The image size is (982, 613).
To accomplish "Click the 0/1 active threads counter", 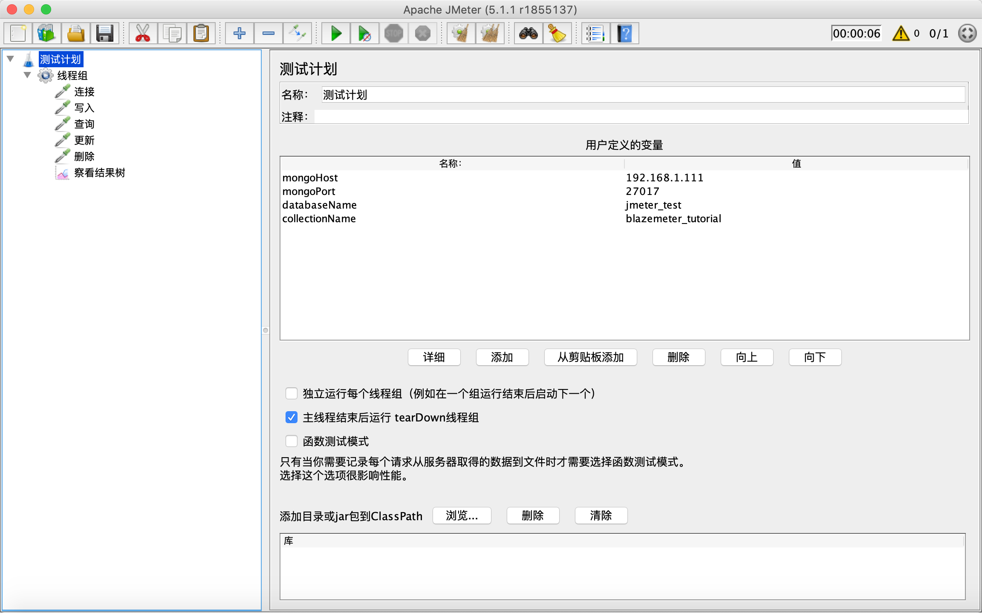I will (x=939, y=33).
